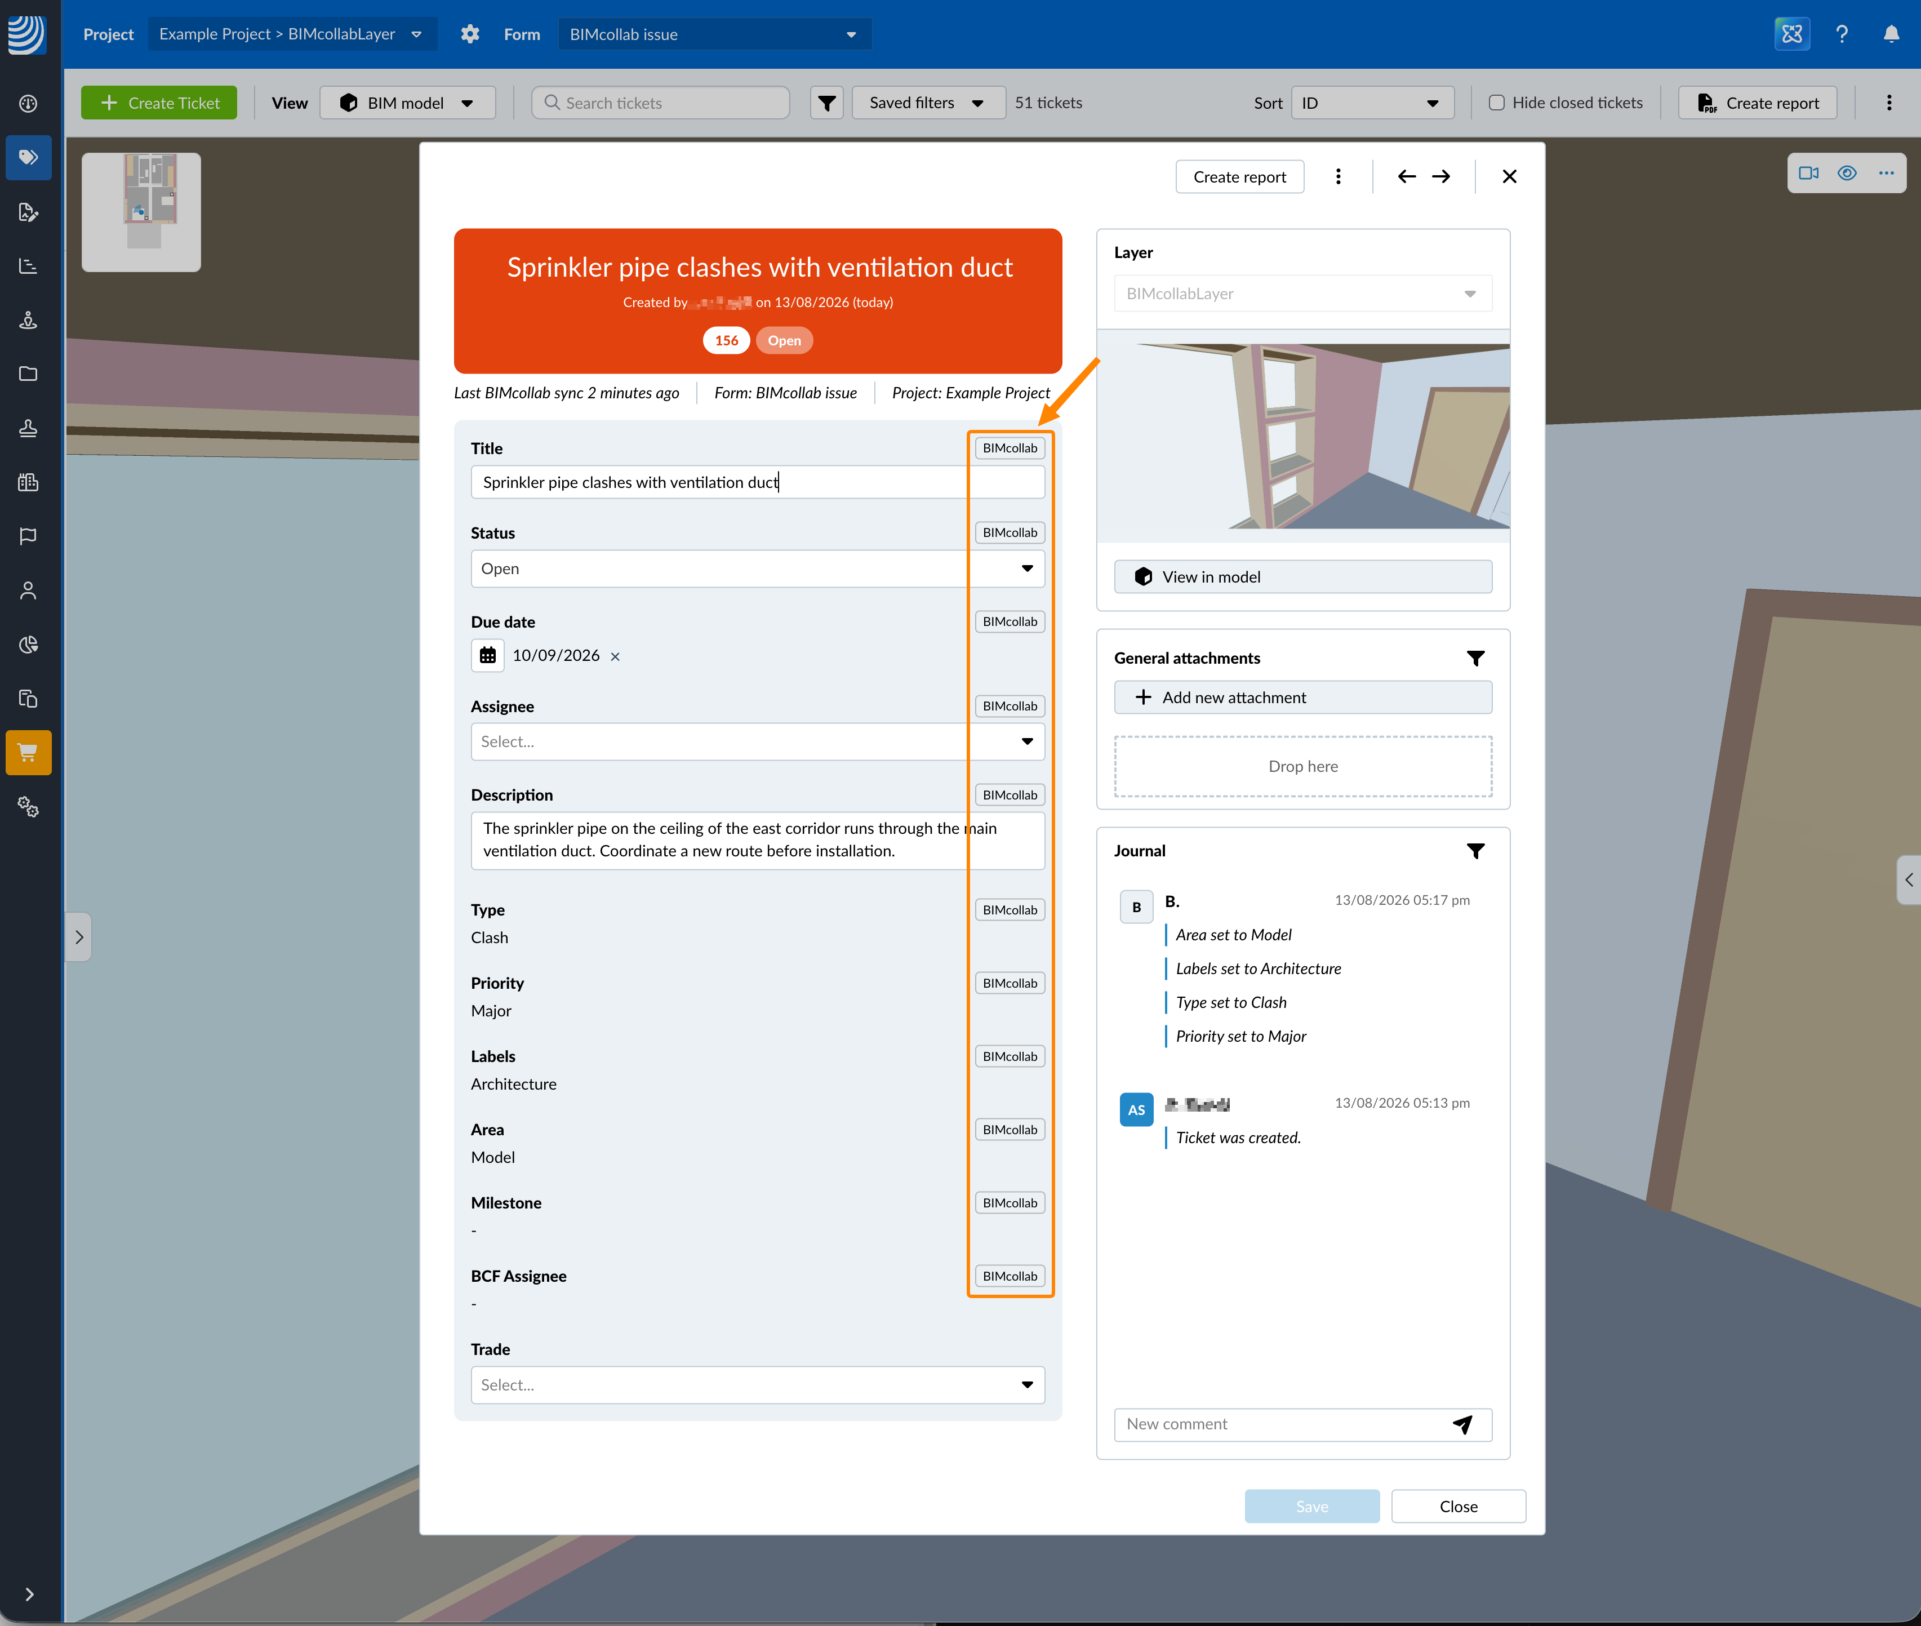The width and height of the screenshot is (1921, 1626).
Task: Go to the next ticket arrow
Action: [x=1441, y=177]
